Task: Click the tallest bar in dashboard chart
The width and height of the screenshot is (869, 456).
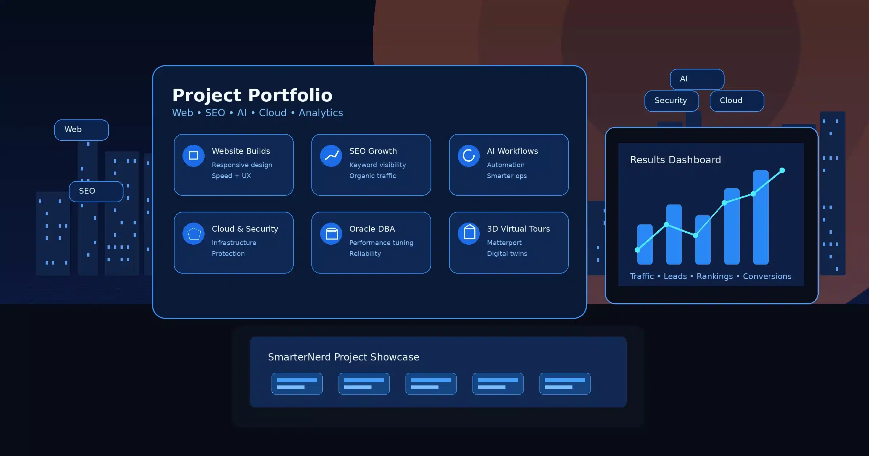Action: click(761, 217)
